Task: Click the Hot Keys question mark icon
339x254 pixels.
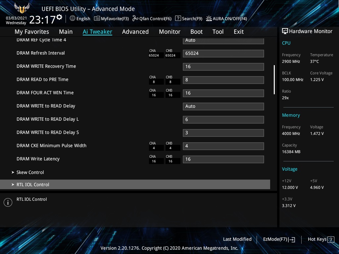Action: click(x=331, y=239)
